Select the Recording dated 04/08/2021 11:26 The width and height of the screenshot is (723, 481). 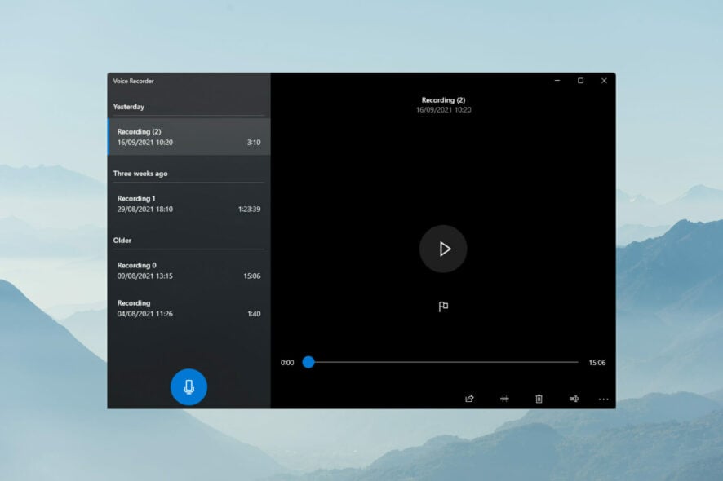click(189, 308)
